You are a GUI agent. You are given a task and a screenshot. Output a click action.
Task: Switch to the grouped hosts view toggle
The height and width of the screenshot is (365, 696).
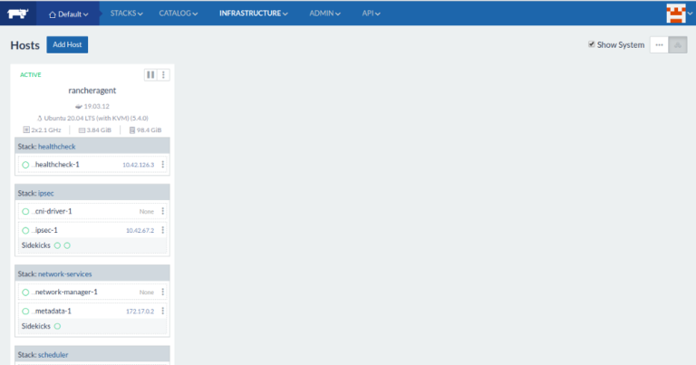point(678,44)
